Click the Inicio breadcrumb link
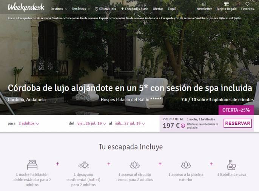The width and height of the screenshot is (259, 191). pos(11,18)
